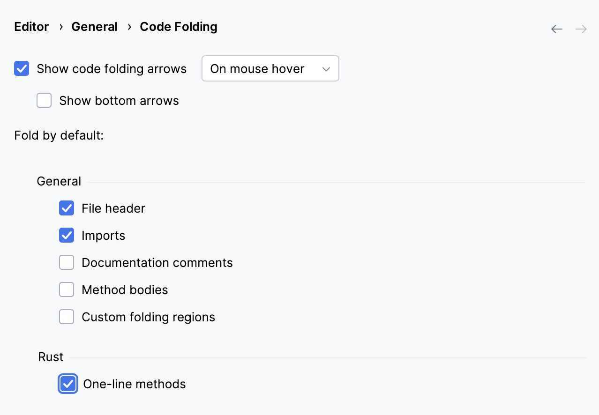Select the Code Folding breadcrumb item
This screenshot has width=599, height=415.
pyautogui.click(x=178, y=27)
